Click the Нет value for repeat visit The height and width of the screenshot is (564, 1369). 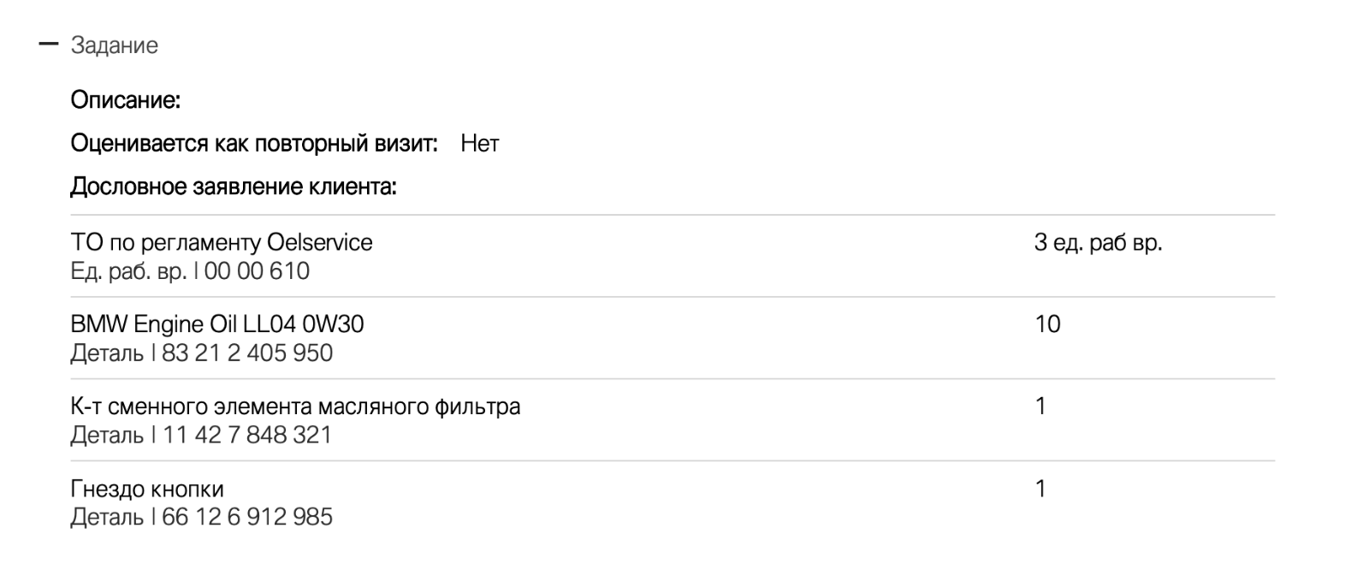479,143
